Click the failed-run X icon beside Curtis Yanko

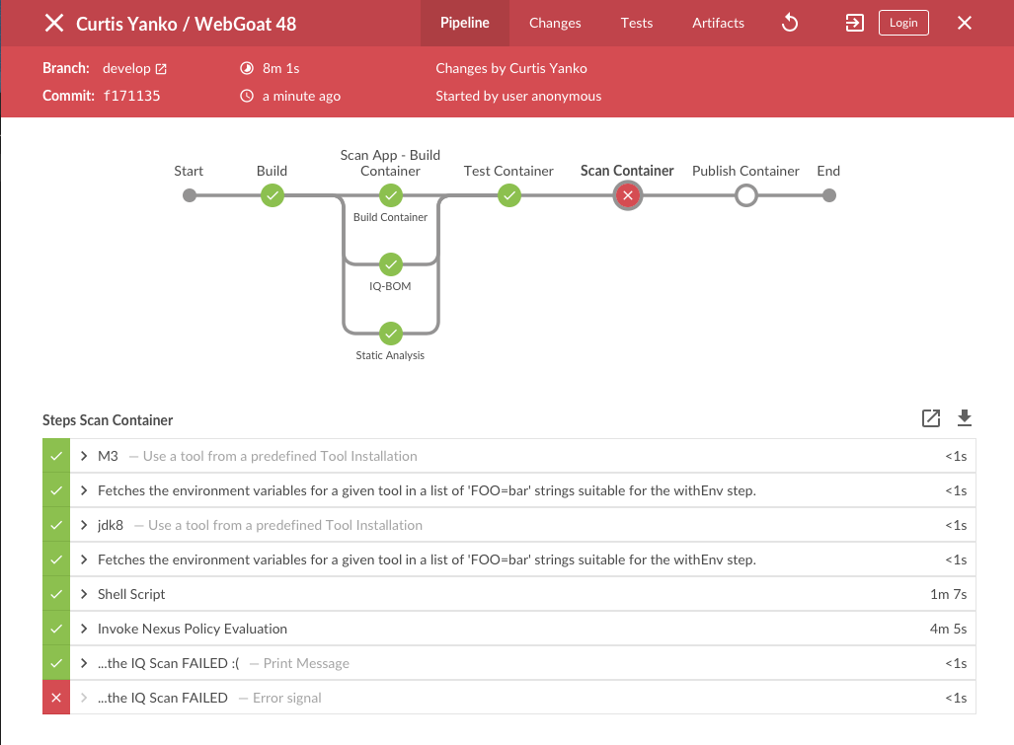(x=54, y=24)
